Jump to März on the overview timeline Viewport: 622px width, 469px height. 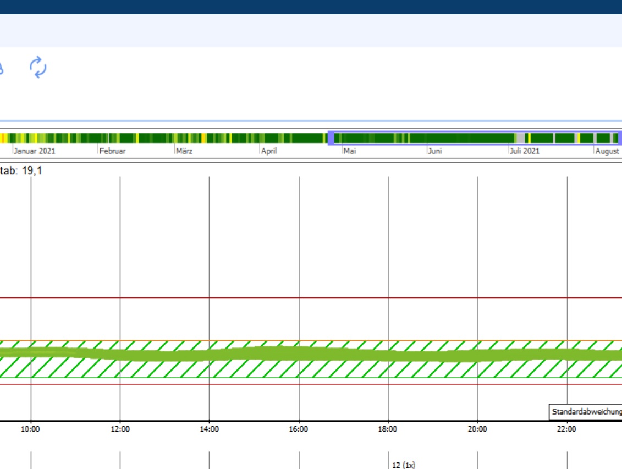coord(184,151)
